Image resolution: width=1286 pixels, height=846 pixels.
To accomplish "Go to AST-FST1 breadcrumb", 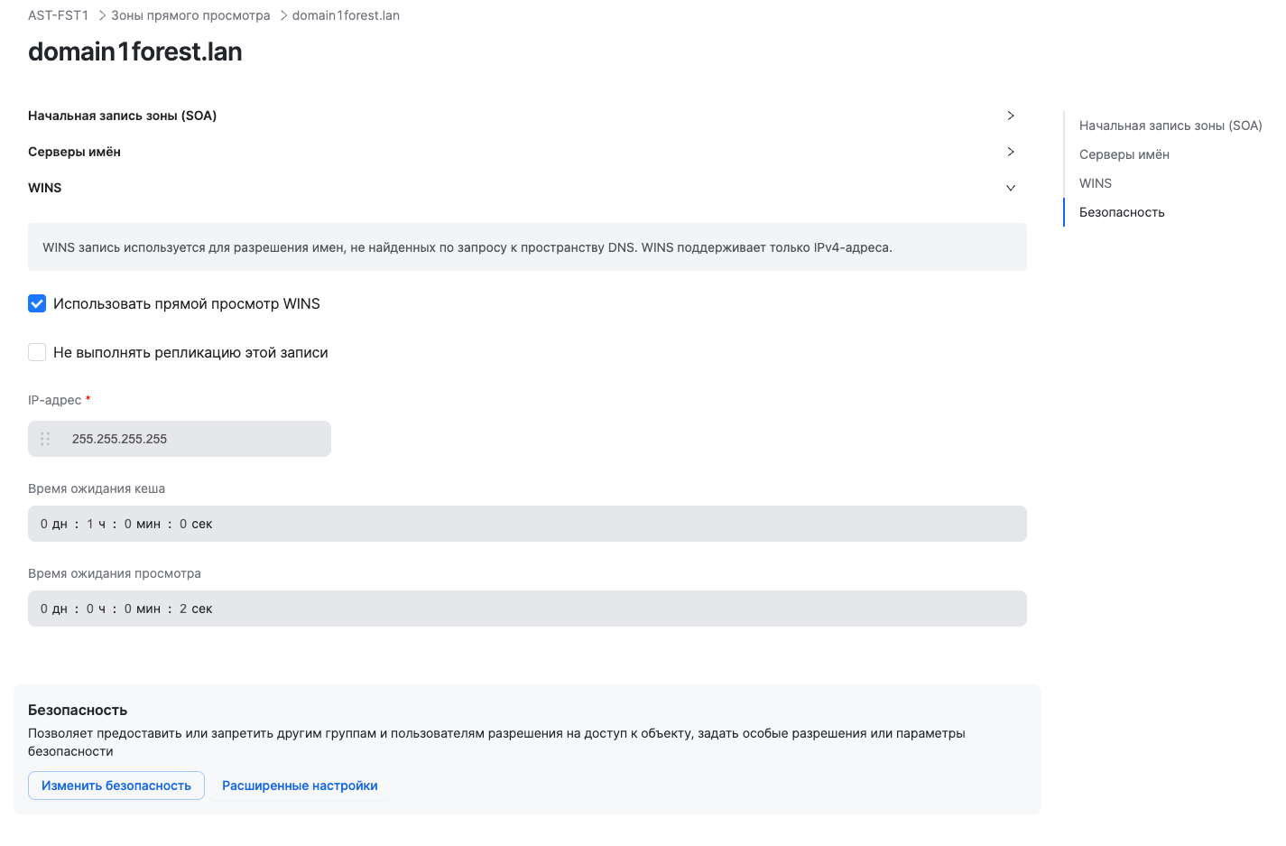I will (58, 15).
